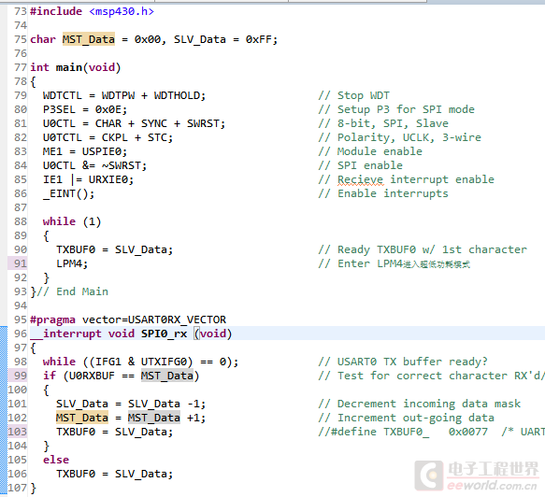545x497 pixels.
Task: Click the eeworld.com.cn watermark logo
Action: (x=477, y=476)
